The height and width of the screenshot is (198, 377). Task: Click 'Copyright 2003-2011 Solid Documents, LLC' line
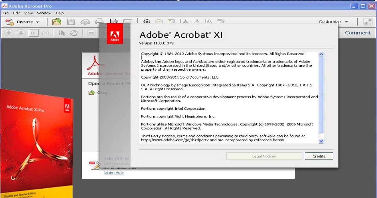[180, 77]
